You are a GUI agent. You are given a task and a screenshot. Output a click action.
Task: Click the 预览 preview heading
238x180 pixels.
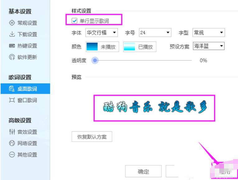(x=77, y=77)
